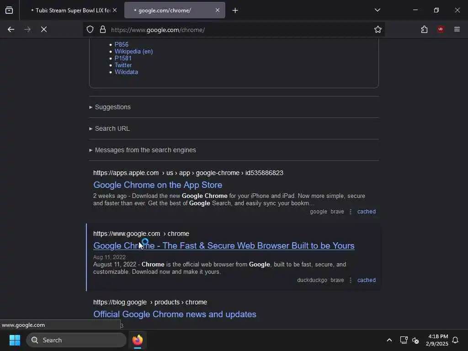Open the Windows Start menu

pyautogui.click(x=15, y=340)
